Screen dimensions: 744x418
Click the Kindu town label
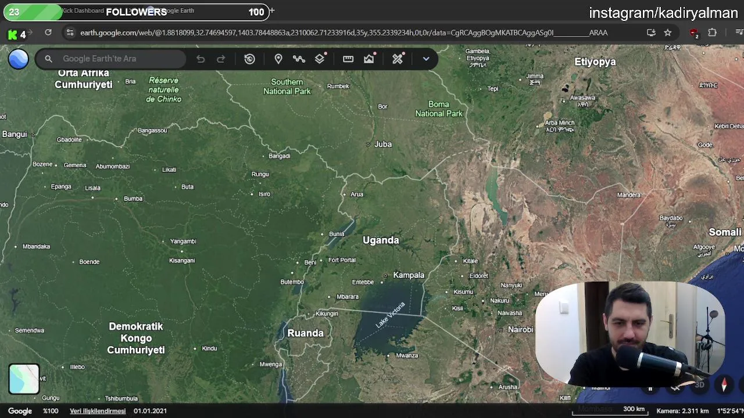[x=209, y=348]
